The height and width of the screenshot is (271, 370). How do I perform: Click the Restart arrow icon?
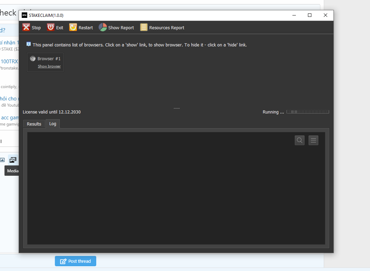[73, 27]
